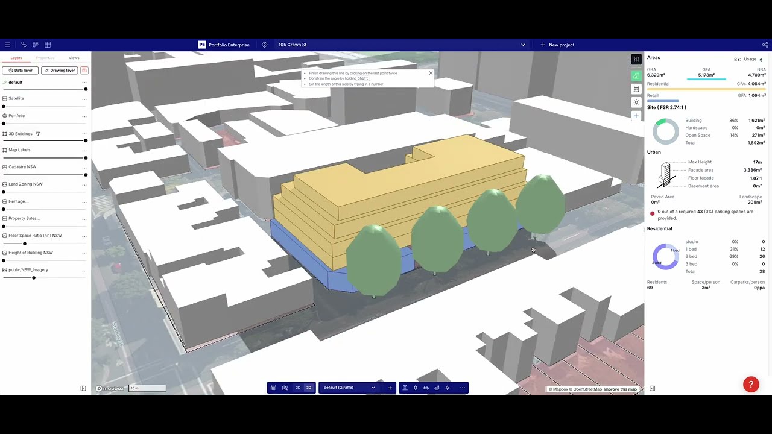The image size is (772, 434).
Task: Open the hamburger main menu
Action: (7, 45)
